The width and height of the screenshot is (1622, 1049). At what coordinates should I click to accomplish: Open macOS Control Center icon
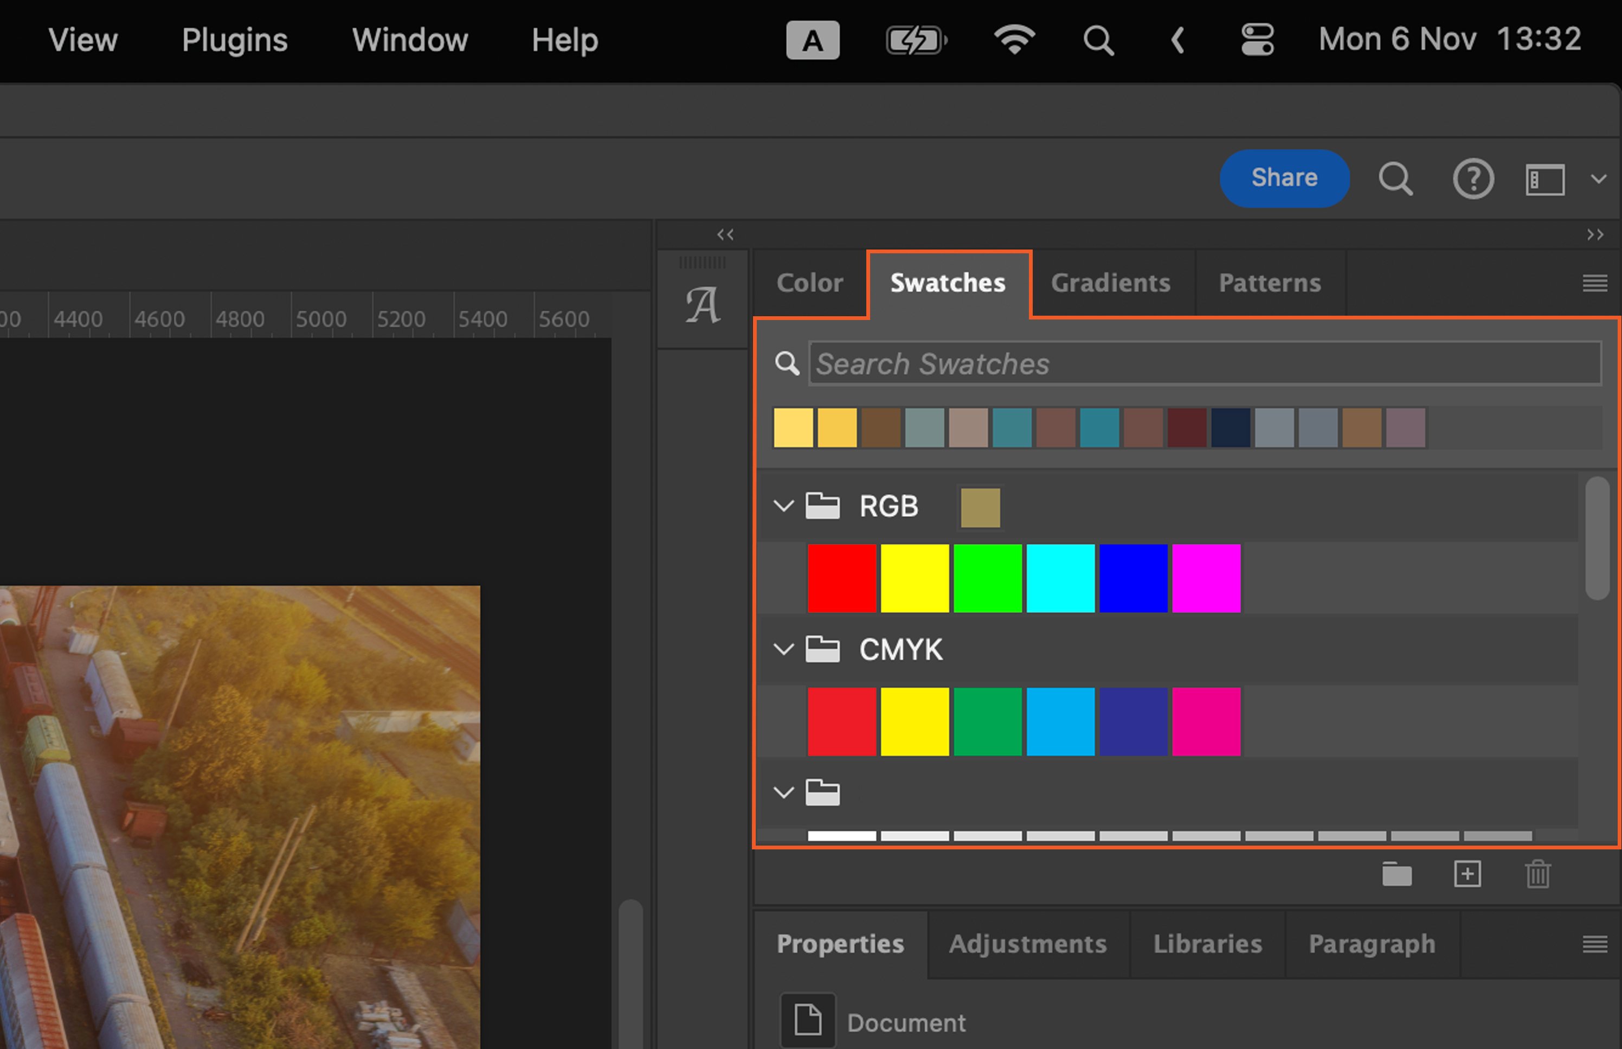[1257, 40]
